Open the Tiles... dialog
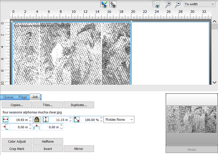 (x=48, y=105)
